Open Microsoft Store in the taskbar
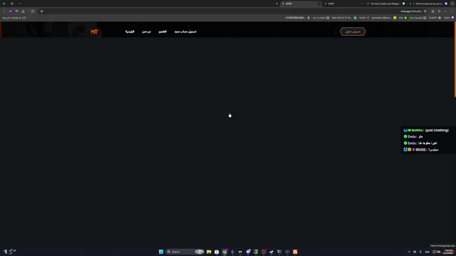Image resolution: width=456 pixels, height=256 pixels. (217, 252)
